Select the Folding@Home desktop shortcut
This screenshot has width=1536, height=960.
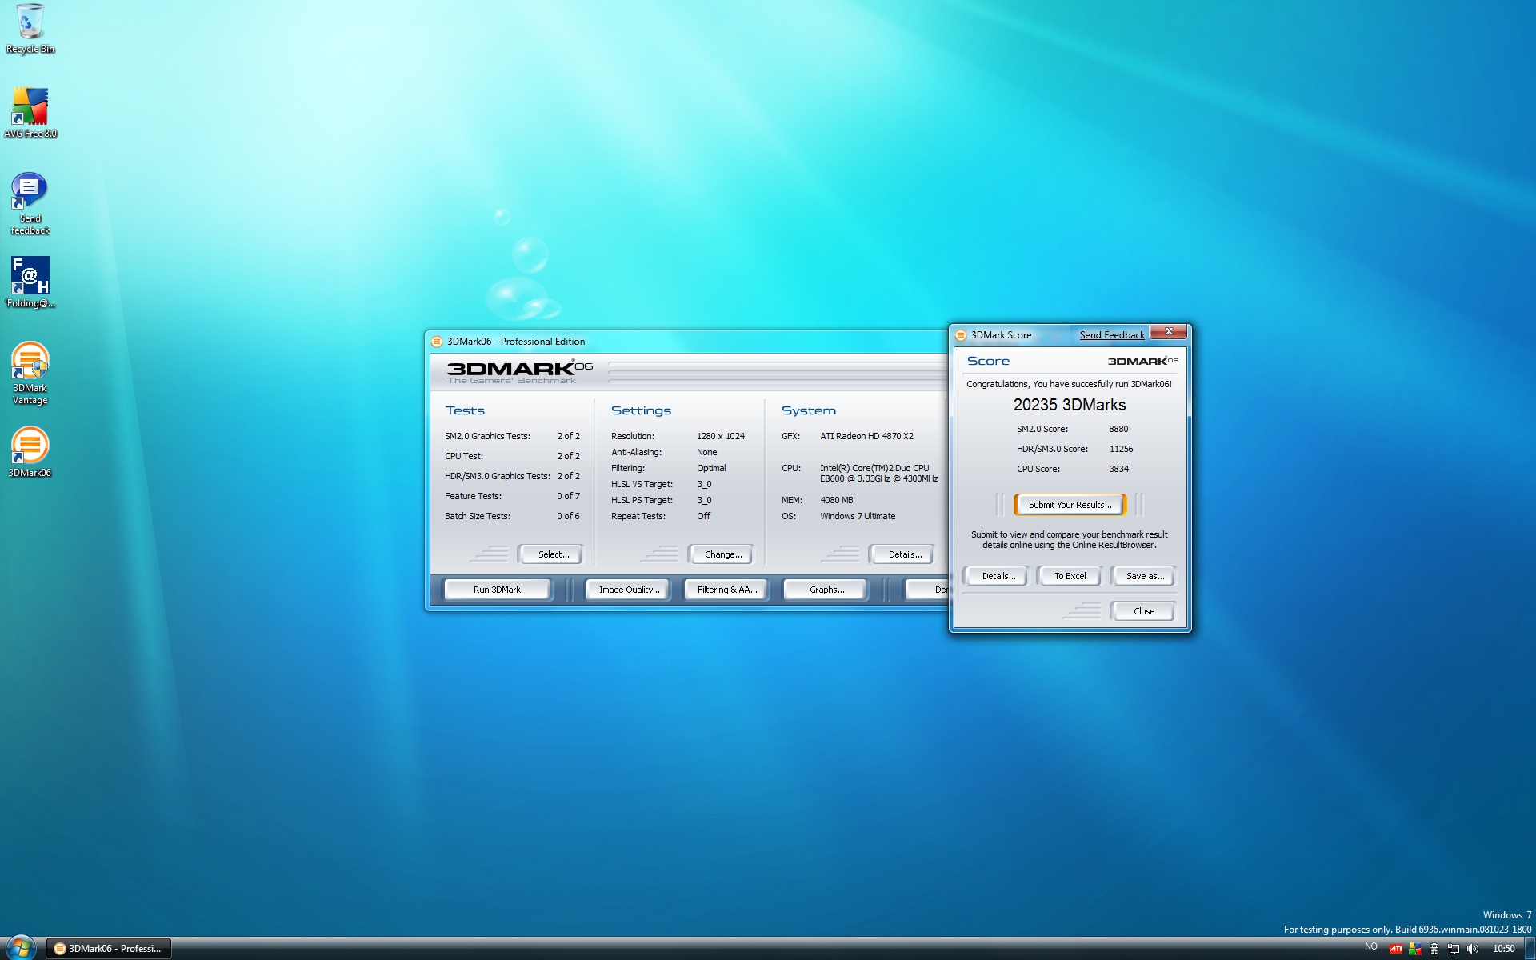30,282
